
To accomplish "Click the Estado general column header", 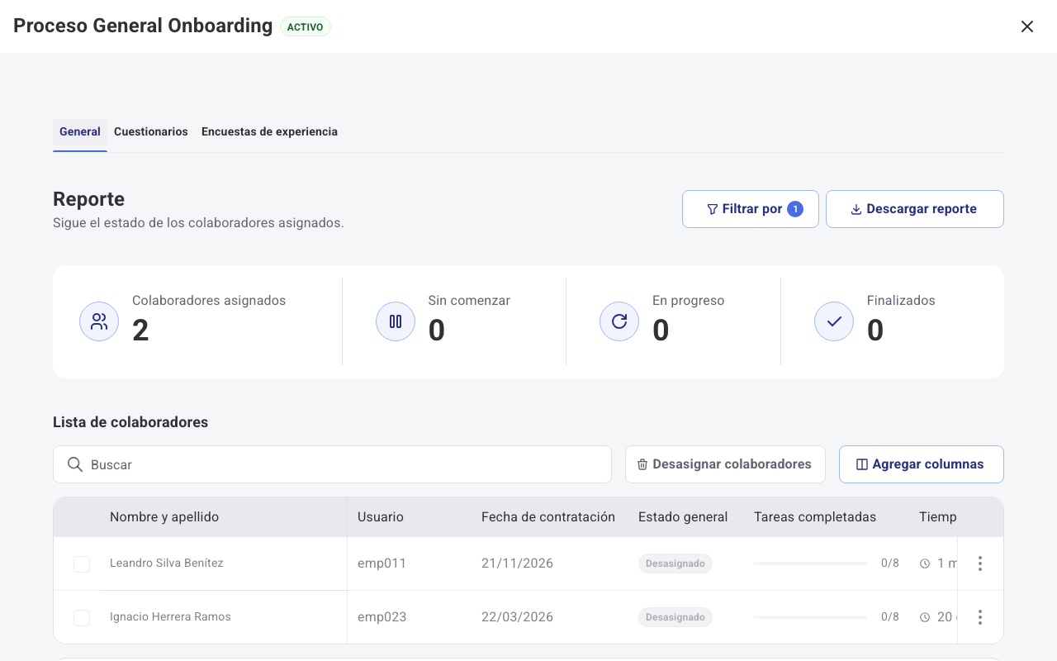I will [683, 517].
